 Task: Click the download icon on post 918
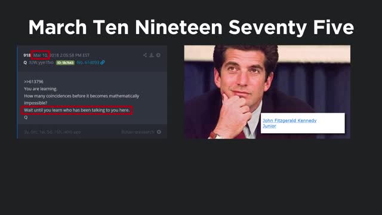coord(151,55)
